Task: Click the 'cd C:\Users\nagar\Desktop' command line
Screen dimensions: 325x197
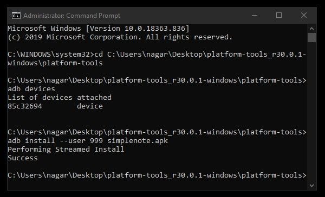Action: click(157, 59)
